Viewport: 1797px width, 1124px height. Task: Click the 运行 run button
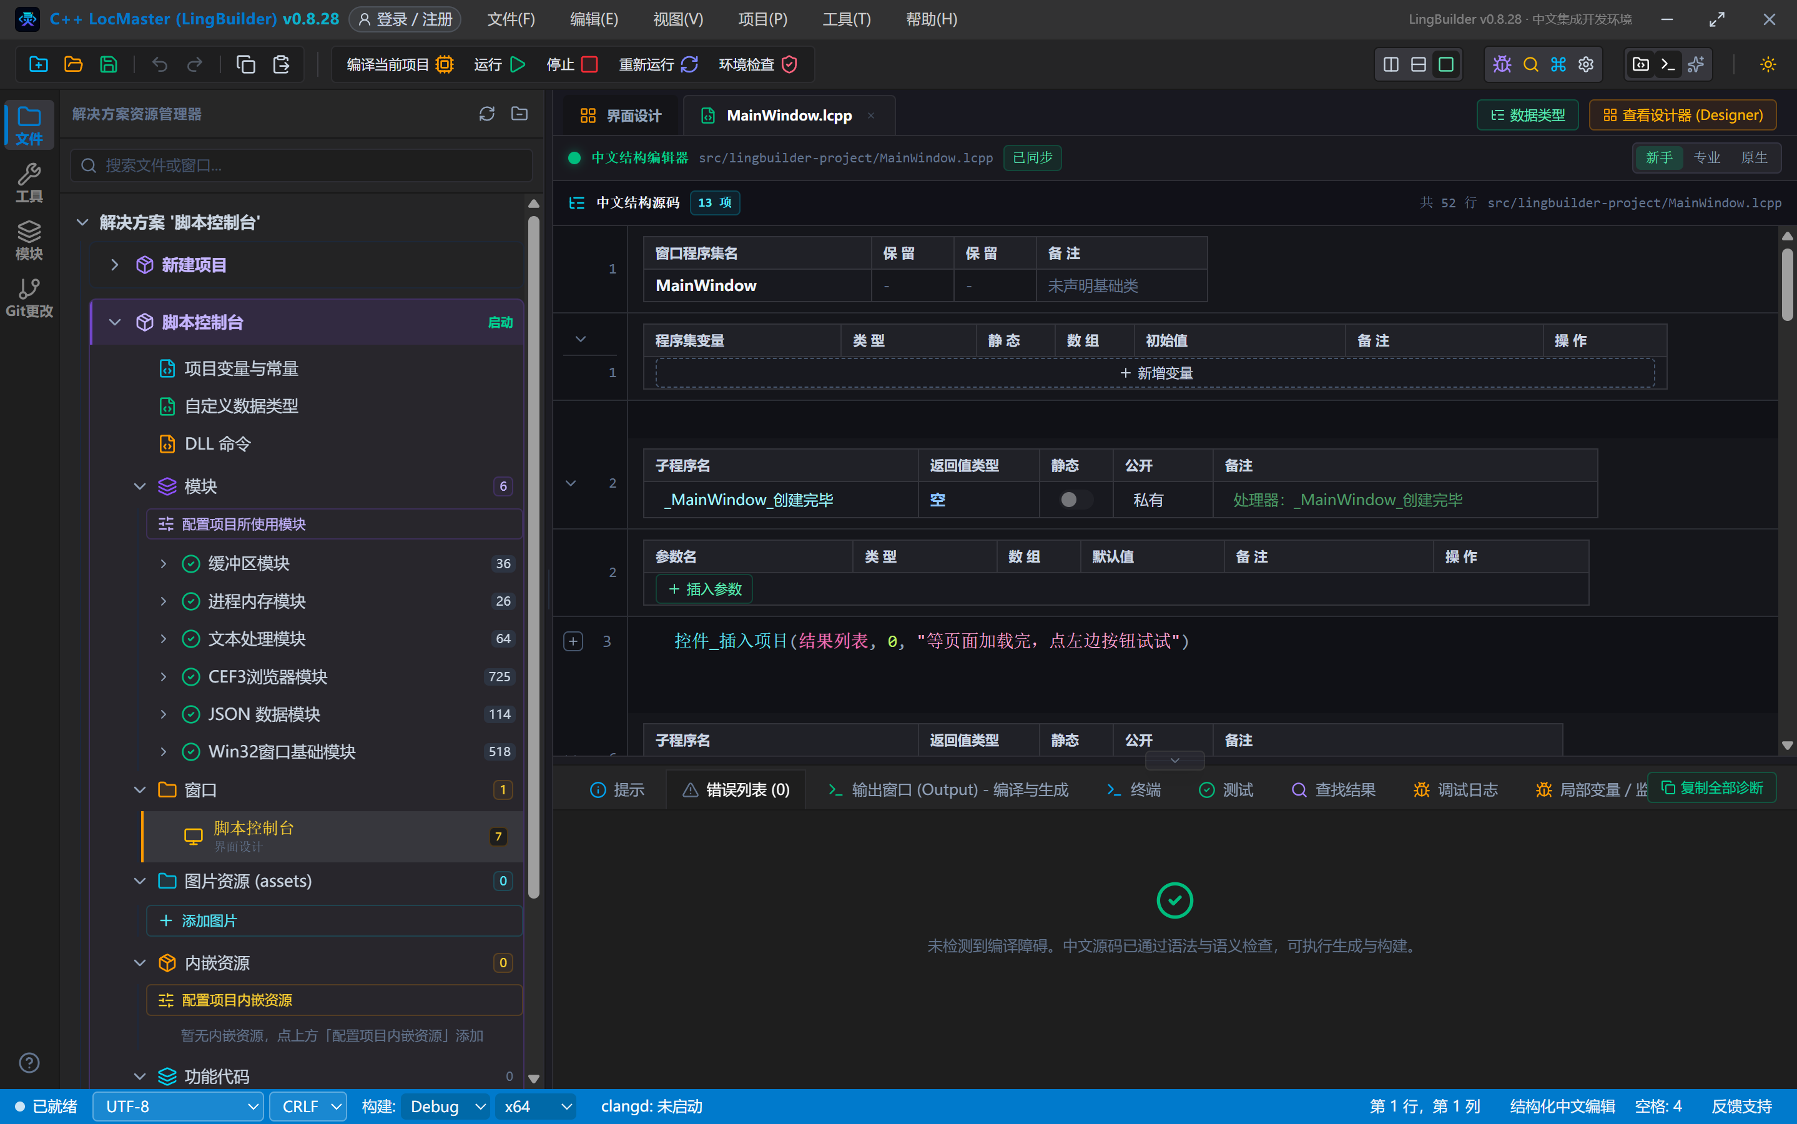click(x=500, y=65)
